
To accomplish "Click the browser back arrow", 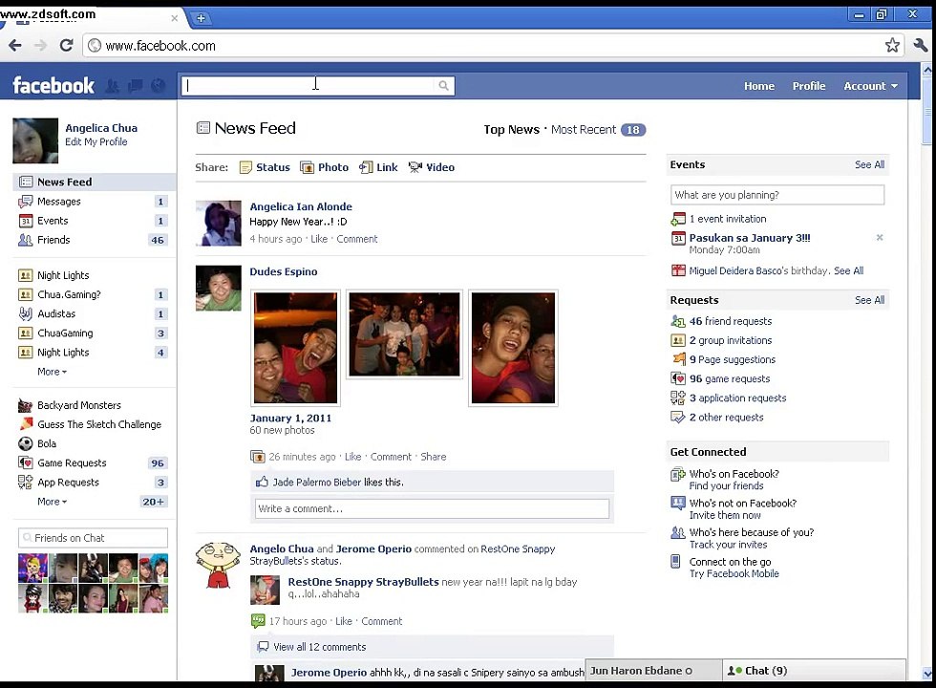I will pyautogui.click(x=15, y=46).
